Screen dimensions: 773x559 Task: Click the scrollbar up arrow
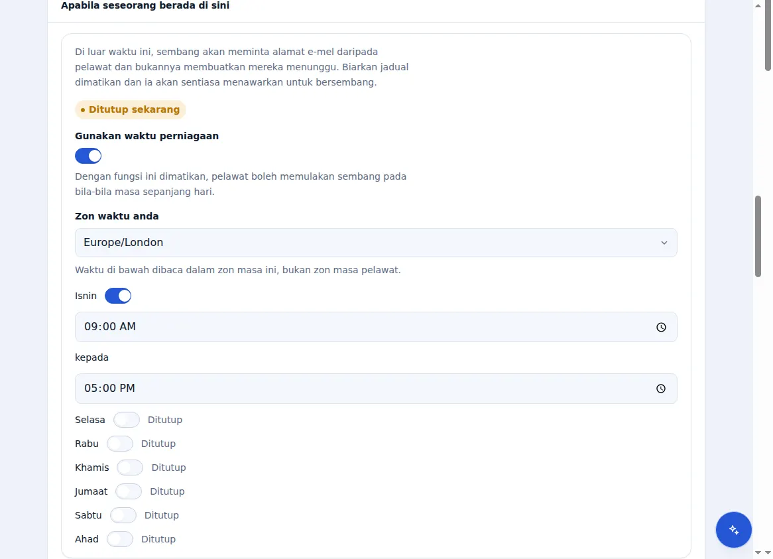click(x=758, y=6)
